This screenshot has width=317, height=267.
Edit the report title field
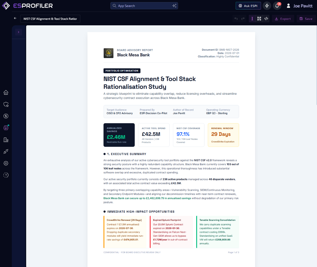[50, 19]
